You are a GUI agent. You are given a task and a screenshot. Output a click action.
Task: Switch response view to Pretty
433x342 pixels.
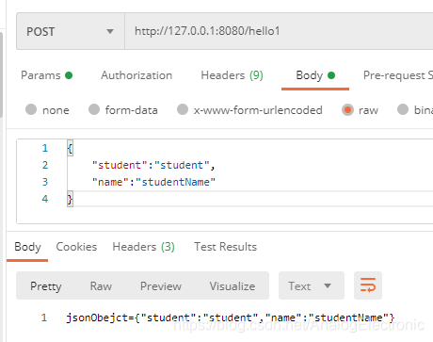pyautogui.click(x=46, y=286)
